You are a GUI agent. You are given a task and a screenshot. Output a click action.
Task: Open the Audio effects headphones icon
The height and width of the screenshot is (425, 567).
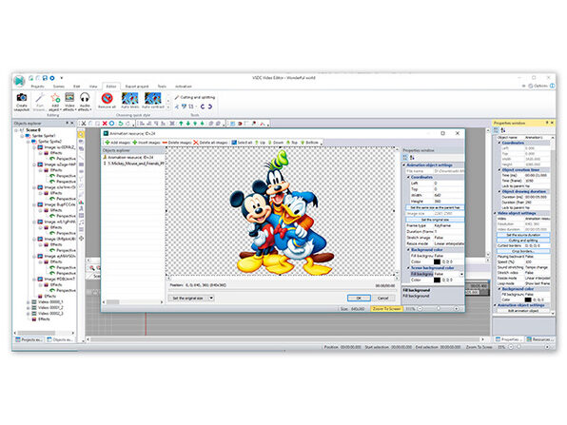(x=85, y=97)
